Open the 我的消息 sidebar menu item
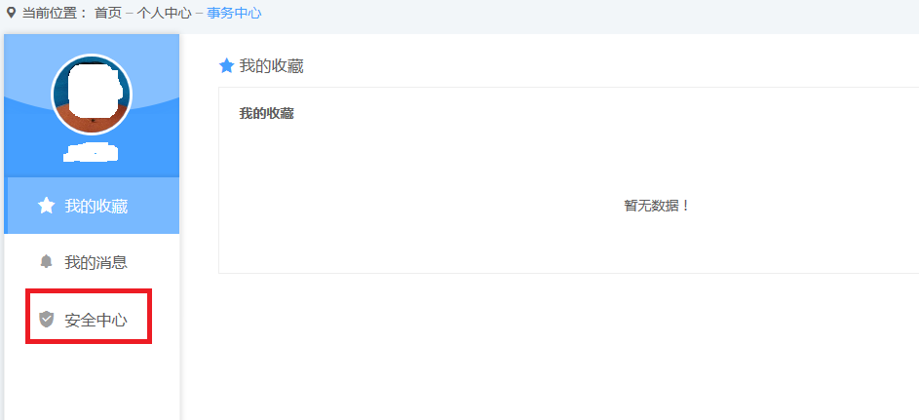 [92, 262]
